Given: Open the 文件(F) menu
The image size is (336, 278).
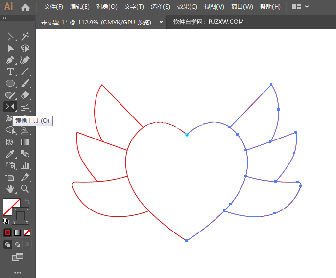Looking at the screenshot, I should click(x=53, y=7).
